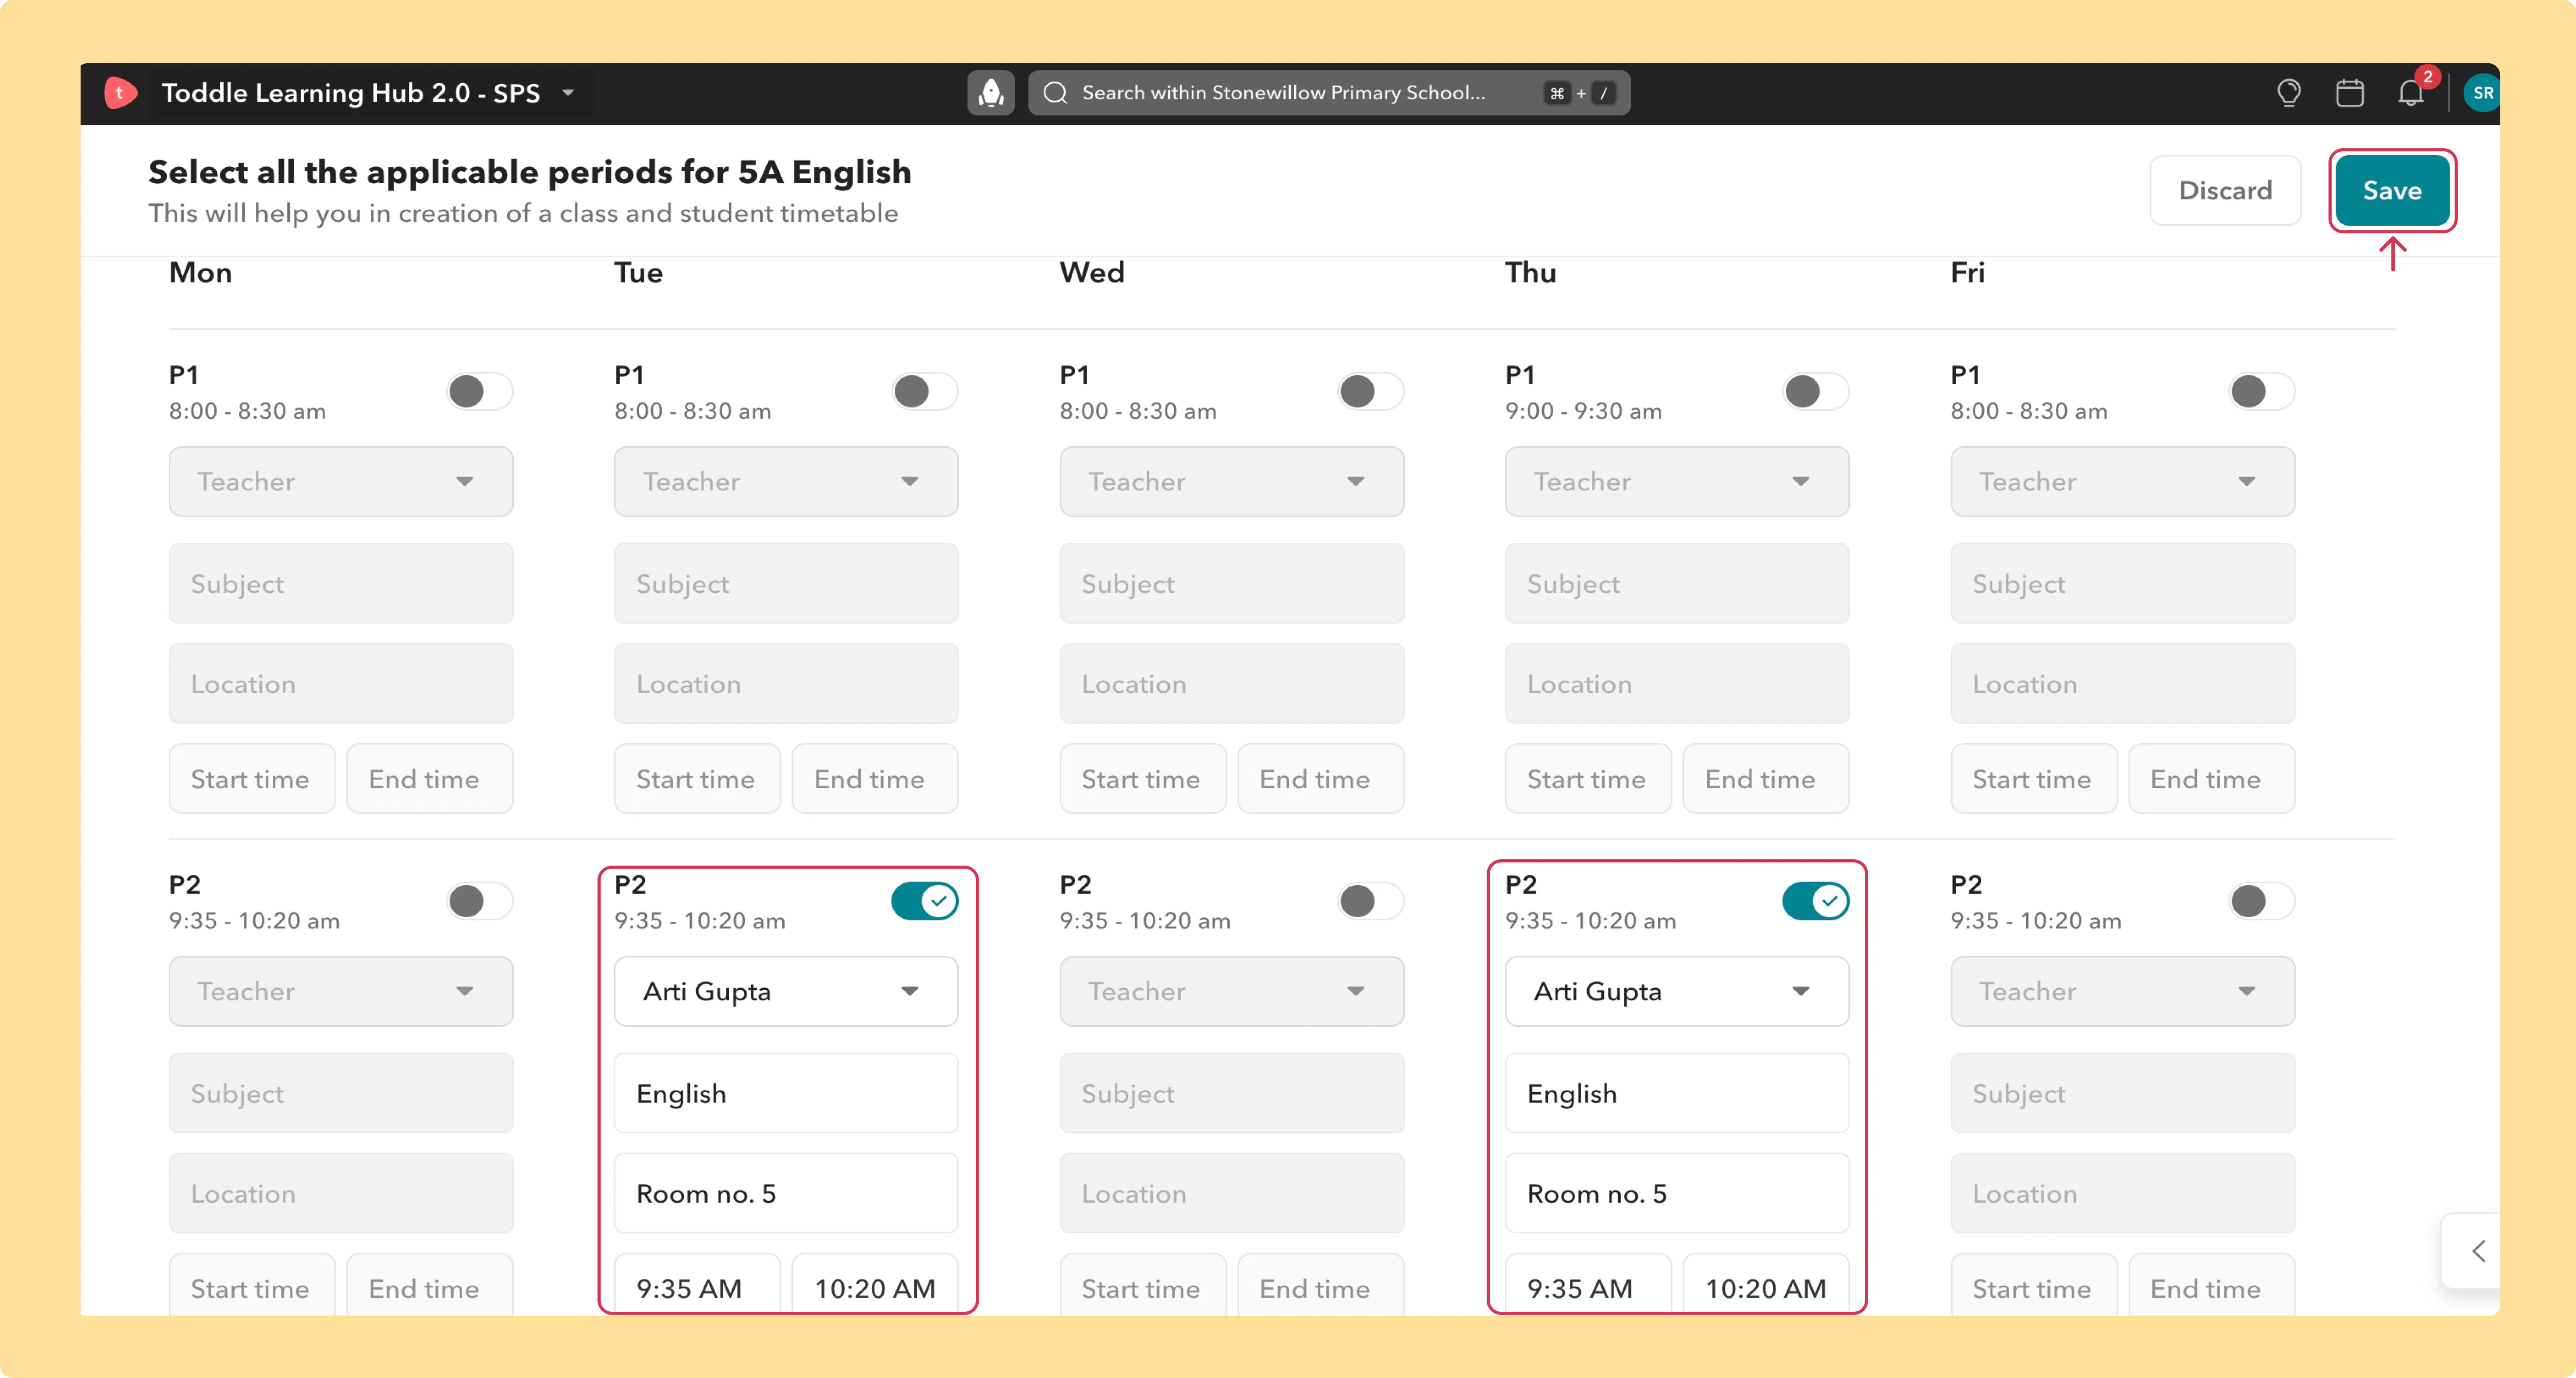Screen dimensions: 2576x1378
Task: Click Tuesday P1 Start time field
Action: (697, 778)
